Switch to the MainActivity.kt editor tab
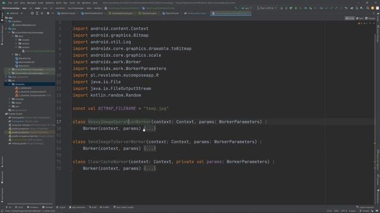The height and width of the screenshot is (213, 380). 67,13
